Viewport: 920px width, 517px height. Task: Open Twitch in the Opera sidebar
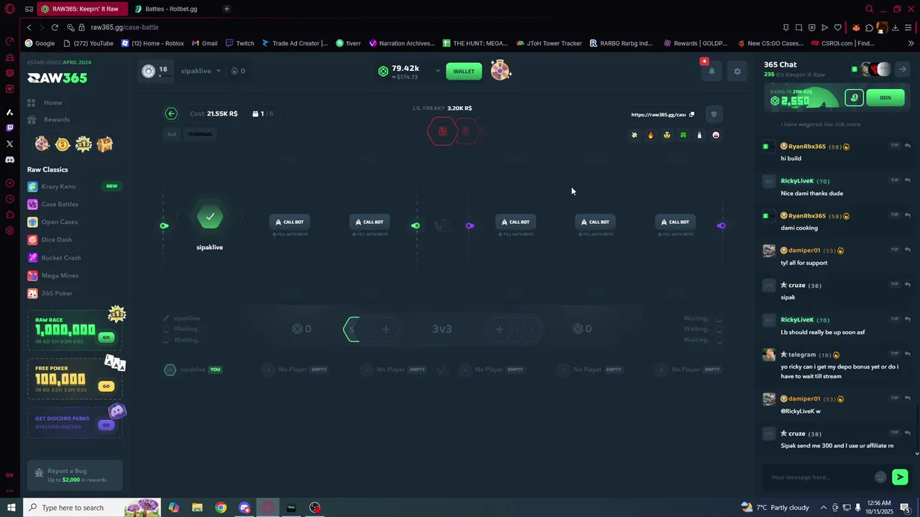pyautogui.click(x=9, y=128)
